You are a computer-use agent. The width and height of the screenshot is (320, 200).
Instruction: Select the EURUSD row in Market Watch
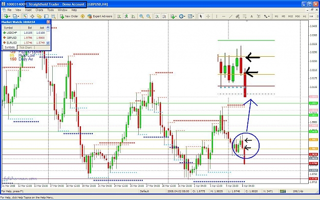click(x=24, y=42)
